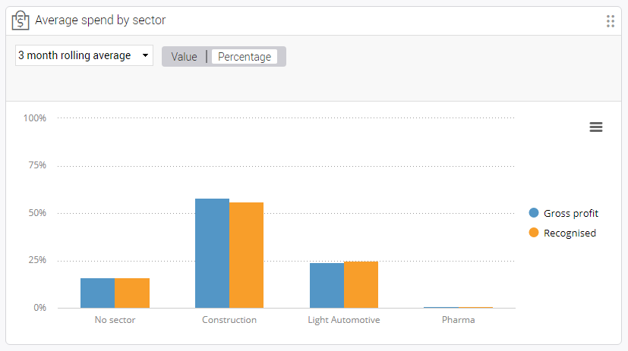
Task: Open the chart hamburger context menu
Action: pyautogui.click(x=595, y=127)
